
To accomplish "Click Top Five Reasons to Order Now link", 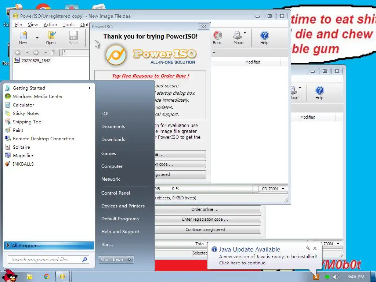I will [150, 76].
